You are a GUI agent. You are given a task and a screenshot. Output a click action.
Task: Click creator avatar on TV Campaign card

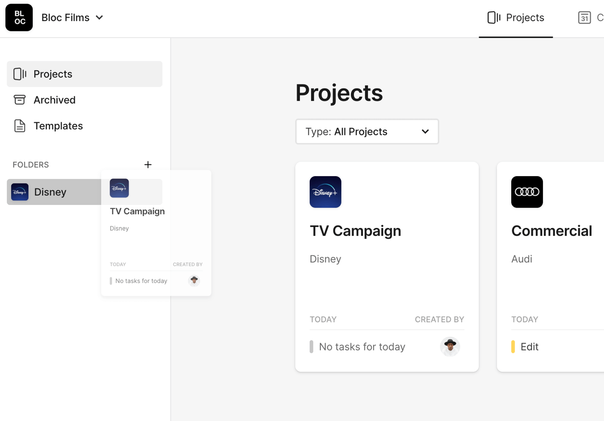(450, 347)
